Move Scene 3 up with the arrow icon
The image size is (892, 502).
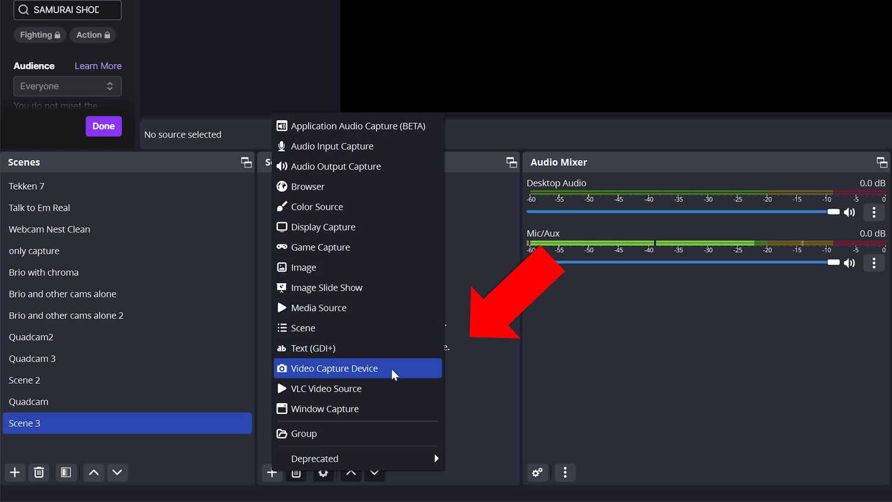[x=93, y=472]
